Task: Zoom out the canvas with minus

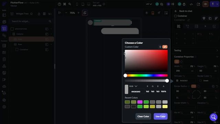Action: point(66,13)
